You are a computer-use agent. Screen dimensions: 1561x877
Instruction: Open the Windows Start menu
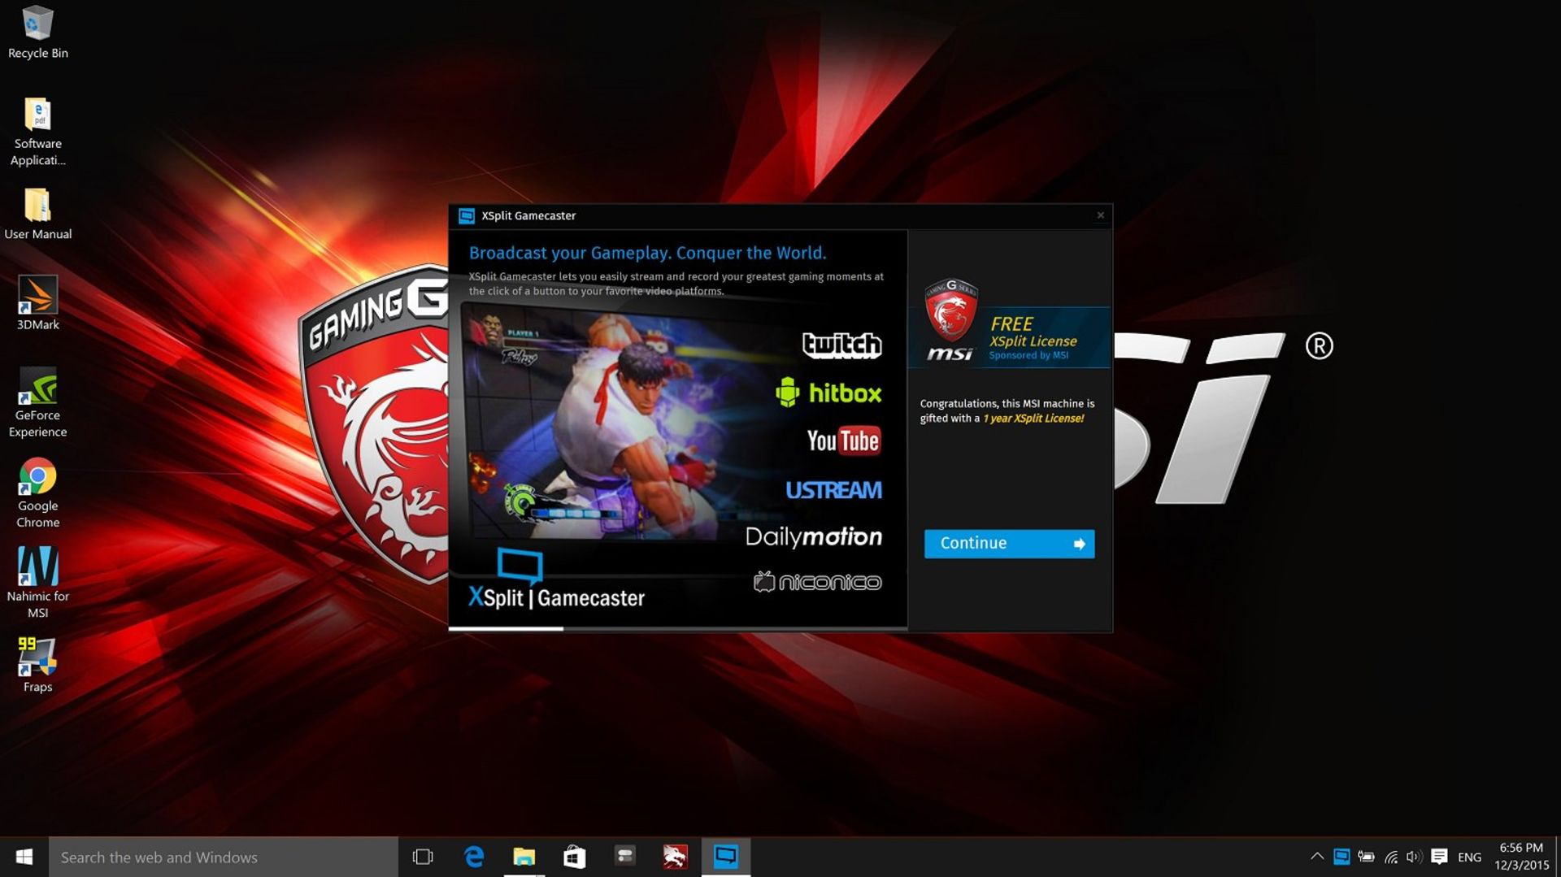(24, 857)
